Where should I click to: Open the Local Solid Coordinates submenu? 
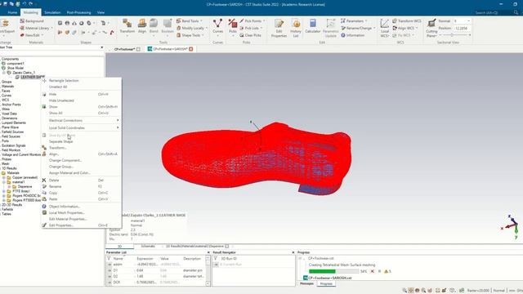[81, 128]
